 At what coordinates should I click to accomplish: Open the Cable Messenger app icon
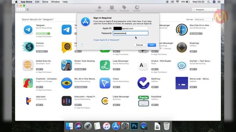(105, 101)
